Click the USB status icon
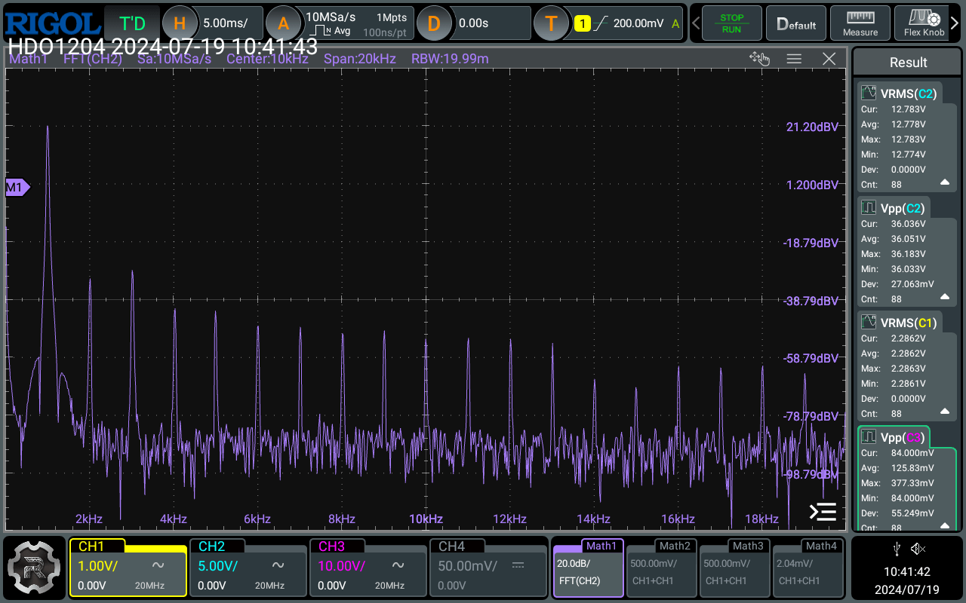This screenshot has height=603, width=966. point(896,549)
